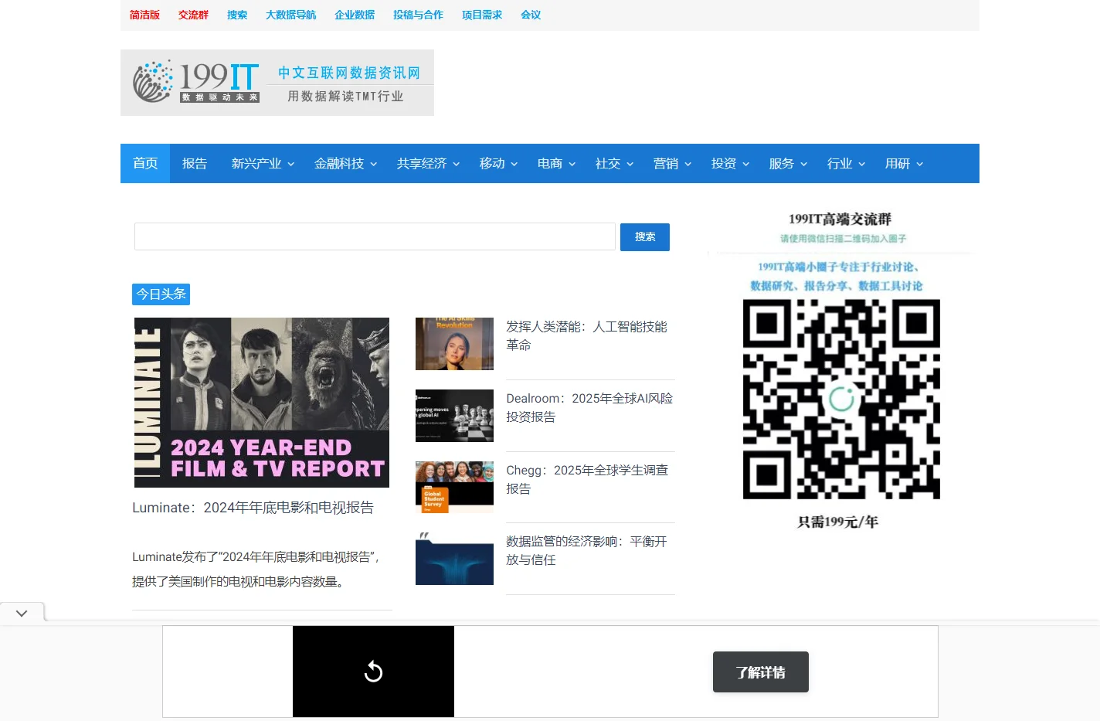Open the Global Student Survey thumbnail

(x=454, y=487)
